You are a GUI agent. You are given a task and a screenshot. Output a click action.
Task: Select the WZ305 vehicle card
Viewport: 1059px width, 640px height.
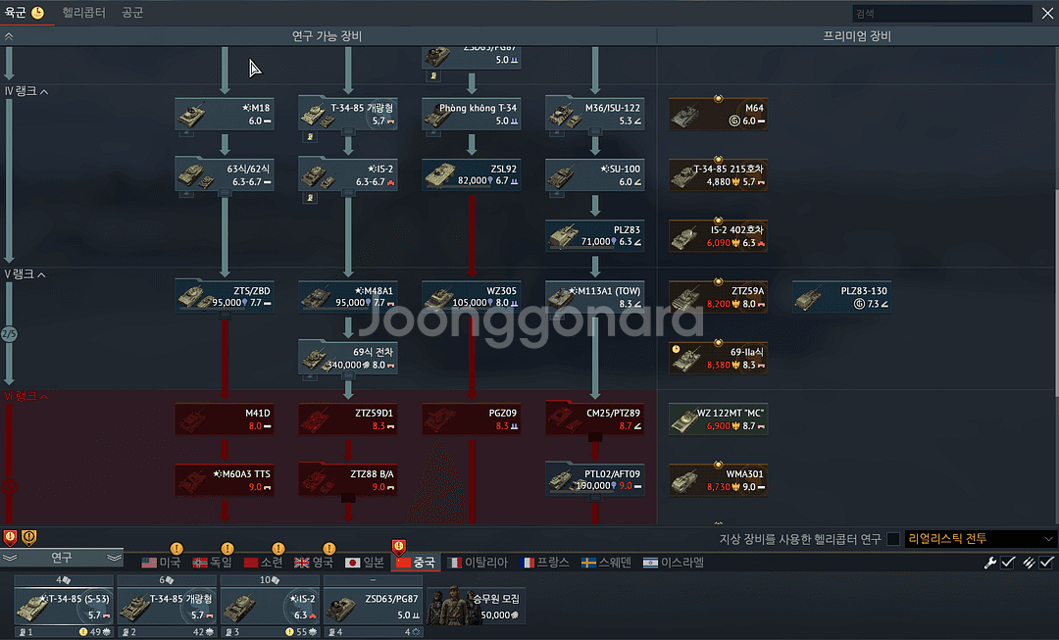pos(471,297)
